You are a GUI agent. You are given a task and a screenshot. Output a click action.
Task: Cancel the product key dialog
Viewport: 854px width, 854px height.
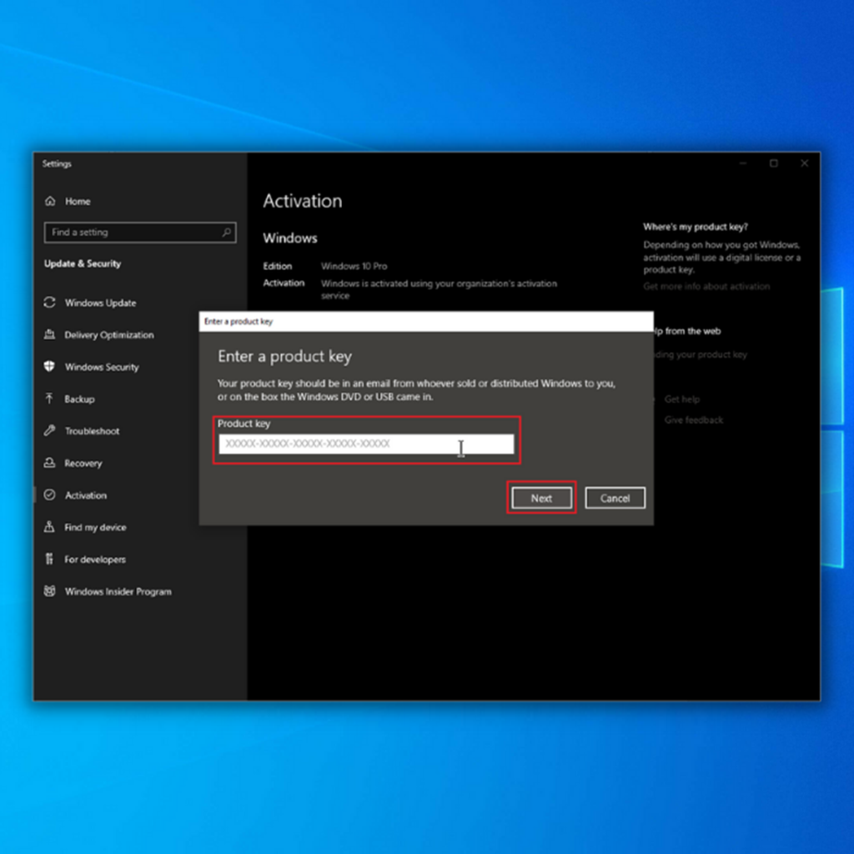615,498
